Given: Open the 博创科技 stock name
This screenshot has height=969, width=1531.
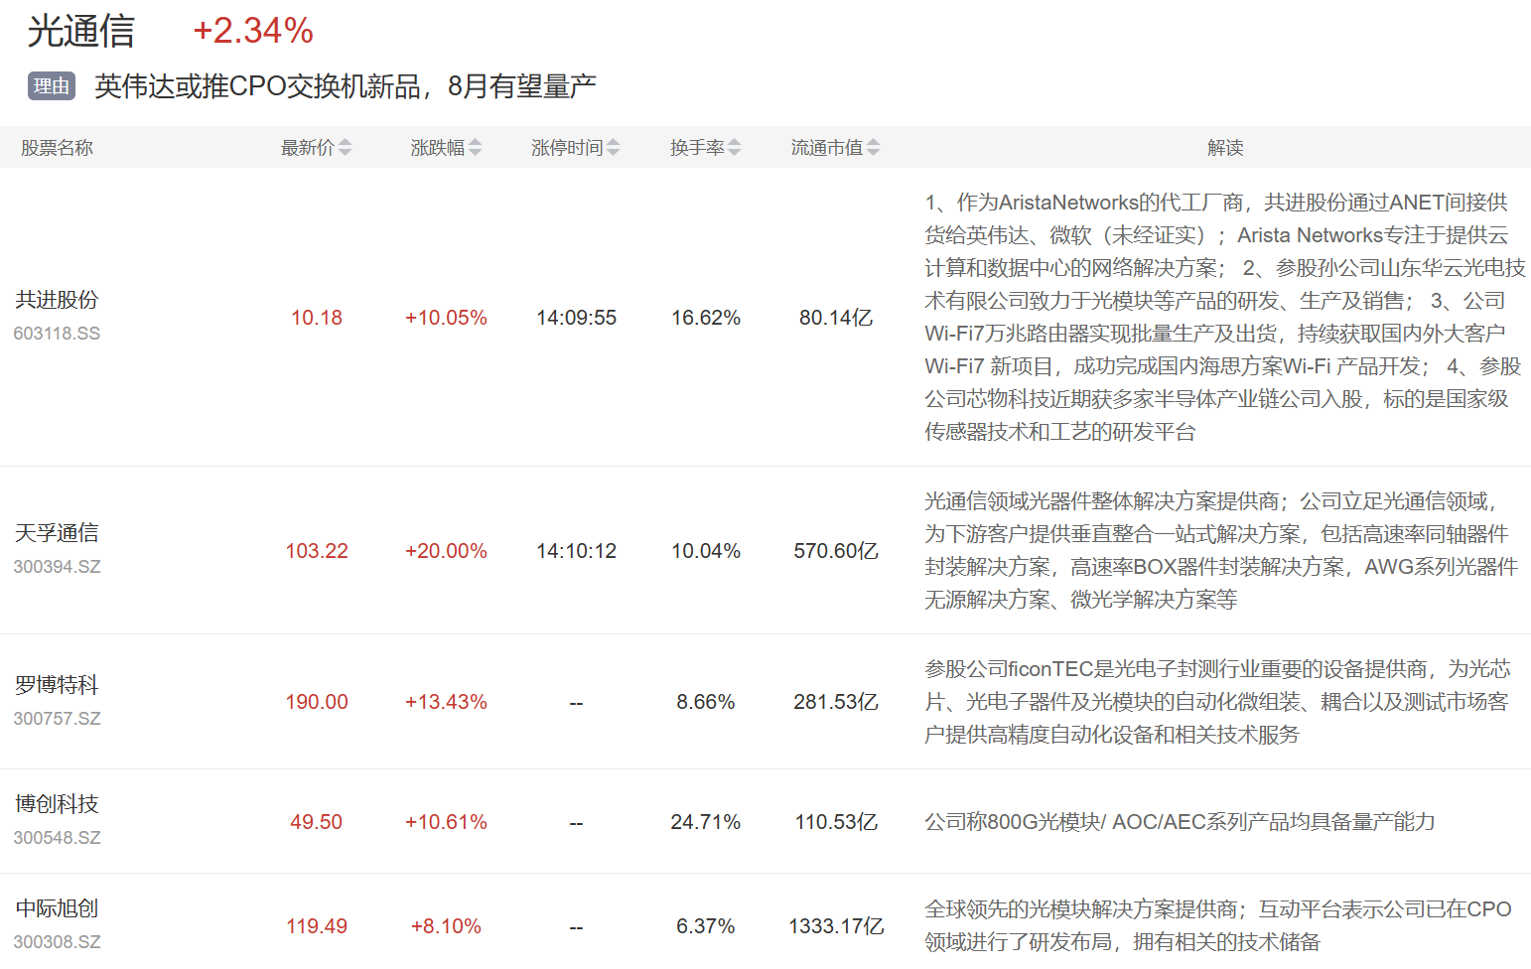Looking at the screenshot, I should point(57,804).
